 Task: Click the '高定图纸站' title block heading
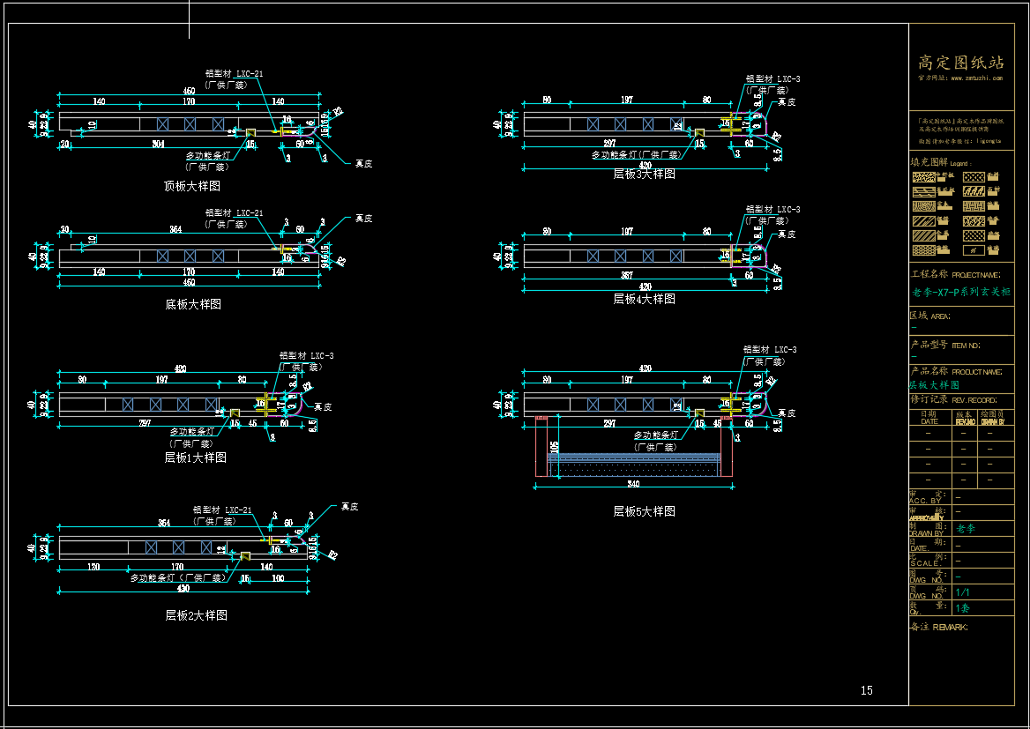961,63
